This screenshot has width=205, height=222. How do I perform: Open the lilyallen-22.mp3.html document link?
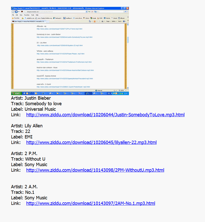coord(91,142)
